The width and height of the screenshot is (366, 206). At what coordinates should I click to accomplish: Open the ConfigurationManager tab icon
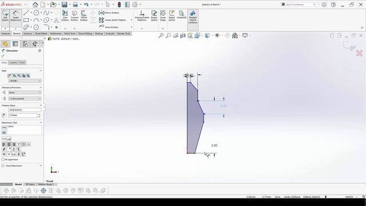click(x=25, y=44)
